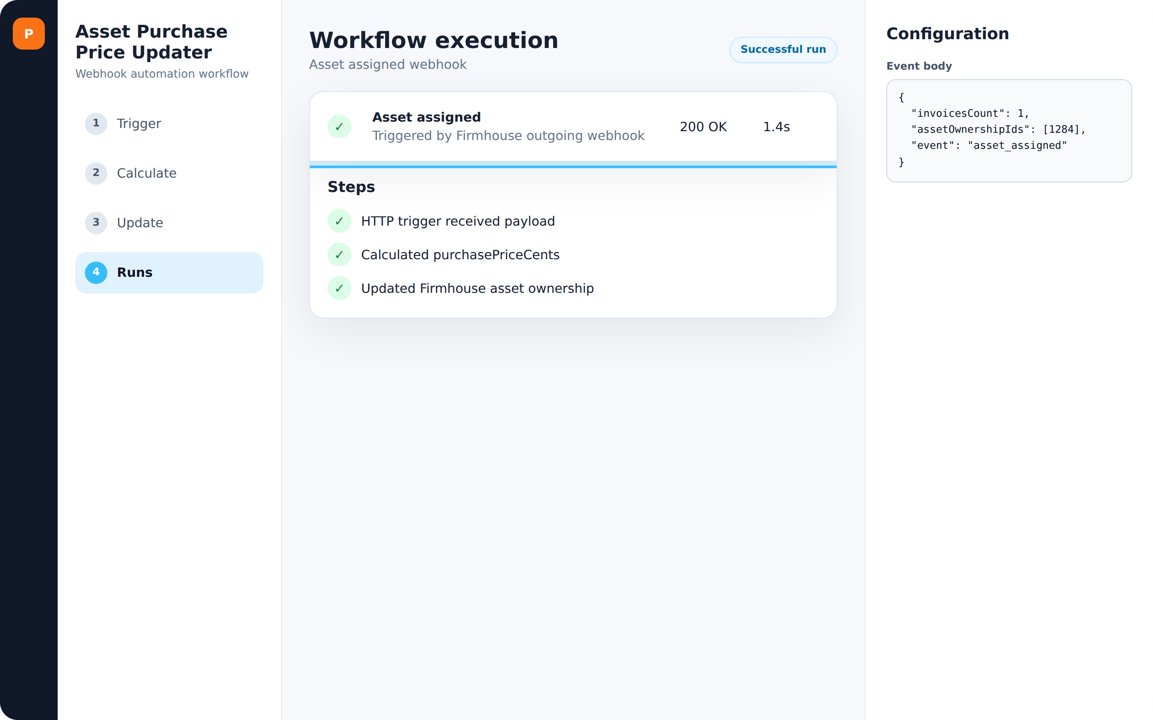Screen dimensions: 1153x720
Task: Select 'Updated Firmhouse asset ownership' step
Action: 477,288
